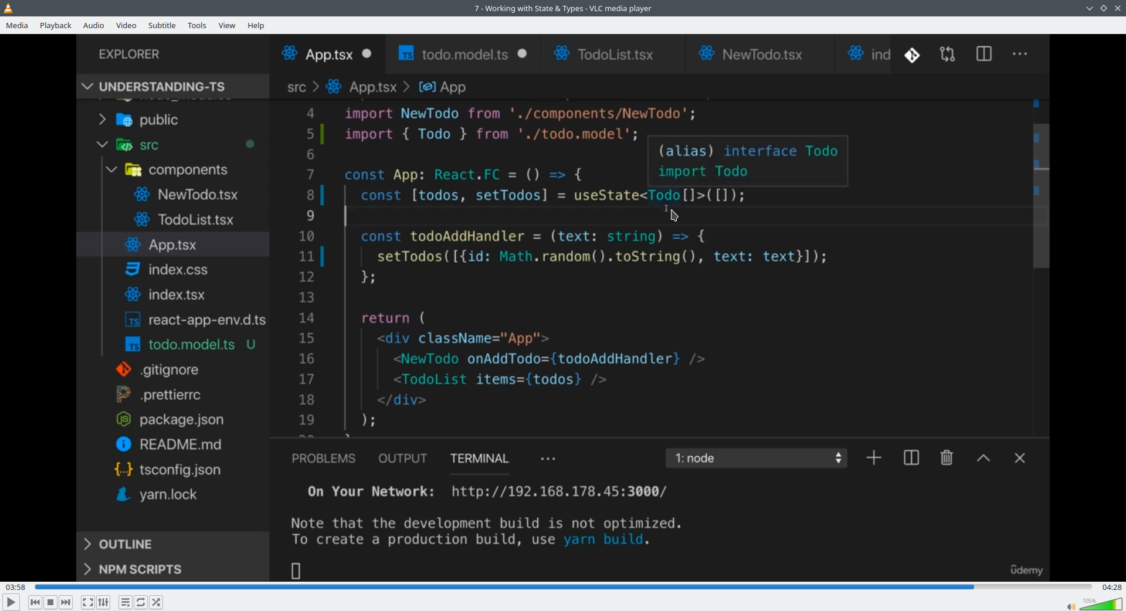Expand the NPM SCRIPTS section

(173, 569)
